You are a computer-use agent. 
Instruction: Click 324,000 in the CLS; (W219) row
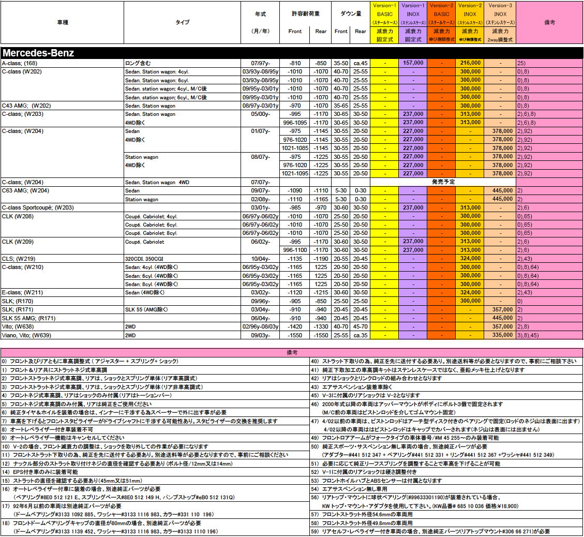(x=470, y=259)
